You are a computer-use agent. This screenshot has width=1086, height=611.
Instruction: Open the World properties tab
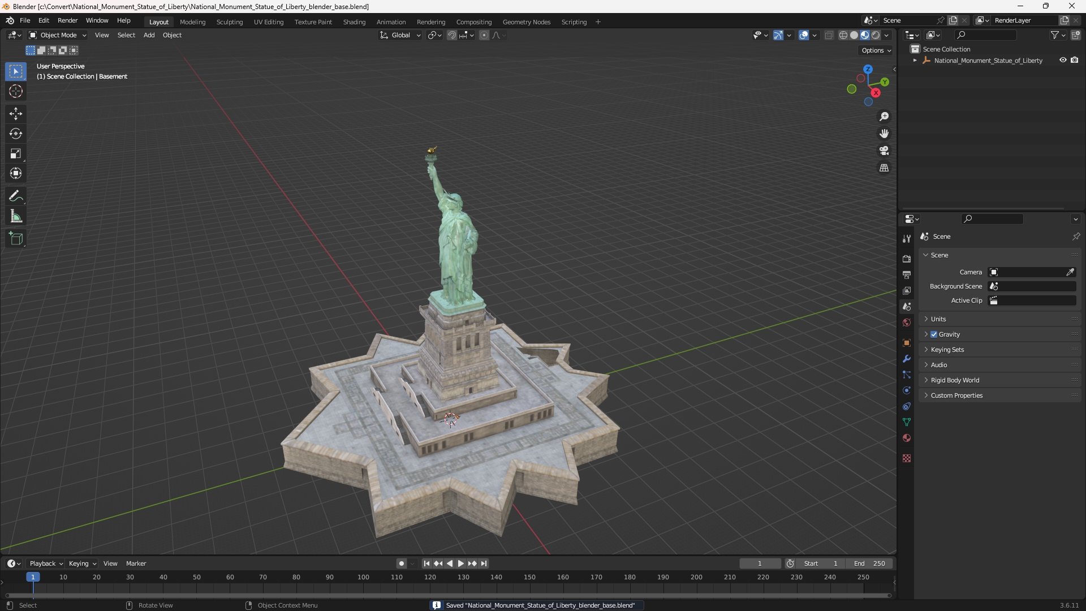907,322
